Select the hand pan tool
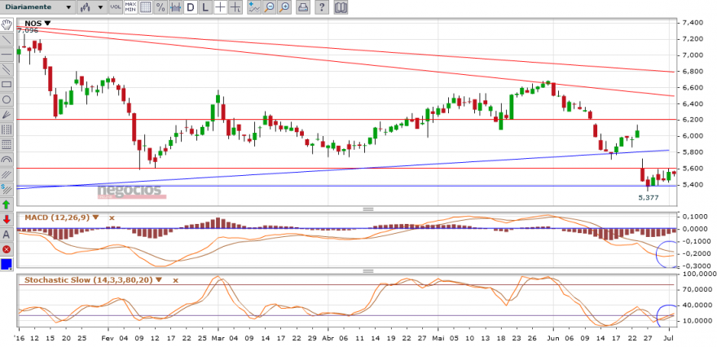The width and height of the screenshot is (717, 347). [7, 24]
